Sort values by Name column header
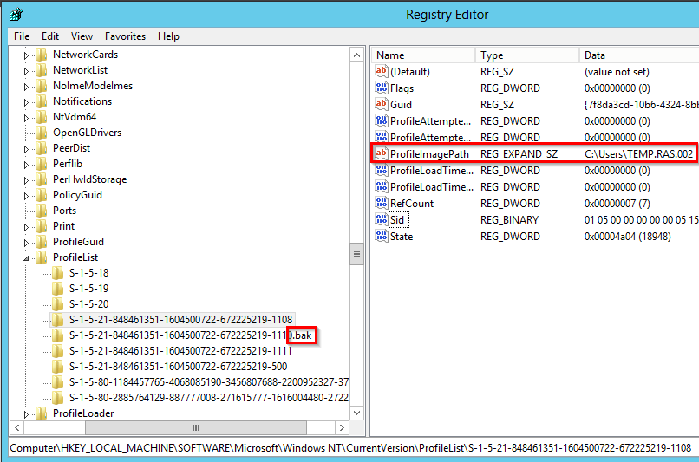The width and height of the screenshot is (699, 462). (x=423, y=55)
